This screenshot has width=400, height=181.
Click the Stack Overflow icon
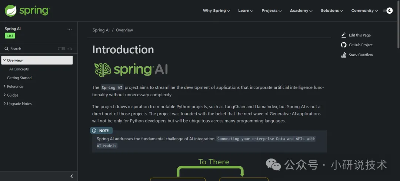[344, 55]
